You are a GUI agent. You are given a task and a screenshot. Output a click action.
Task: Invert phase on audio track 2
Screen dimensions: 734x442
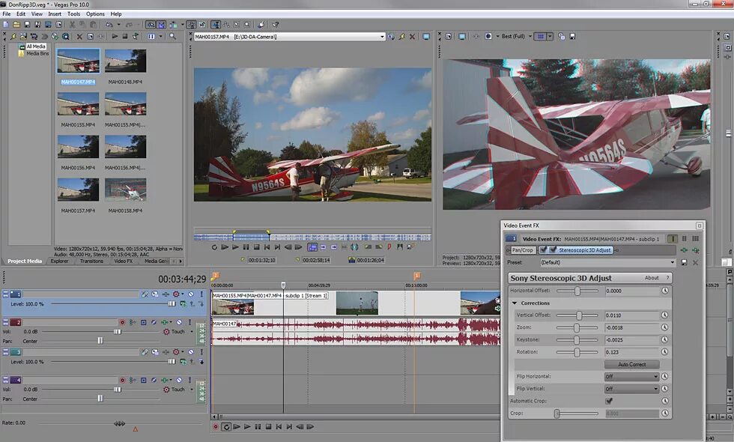(x=154, y=322)
